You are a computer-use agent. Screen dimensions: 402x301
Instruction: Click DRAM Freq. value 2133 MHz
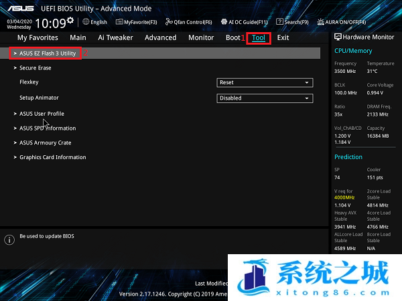[377, 114]
